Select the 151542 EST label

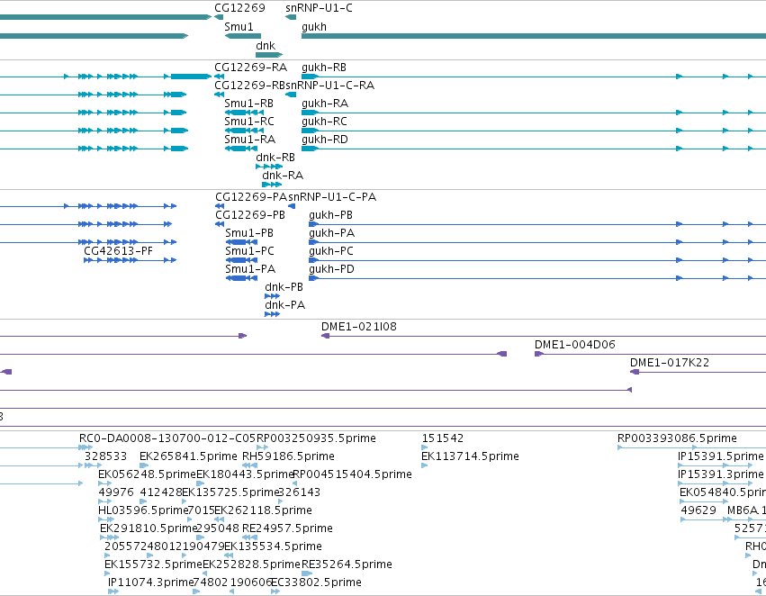click(443, 438)
